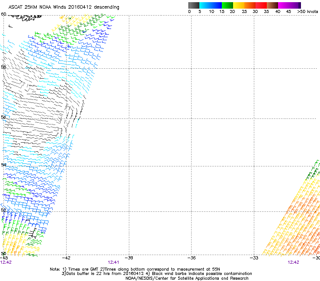Click the longitude label '-45'
This screenshot has height=281, width=320.
pyautogui.click(x=4, y=258)
